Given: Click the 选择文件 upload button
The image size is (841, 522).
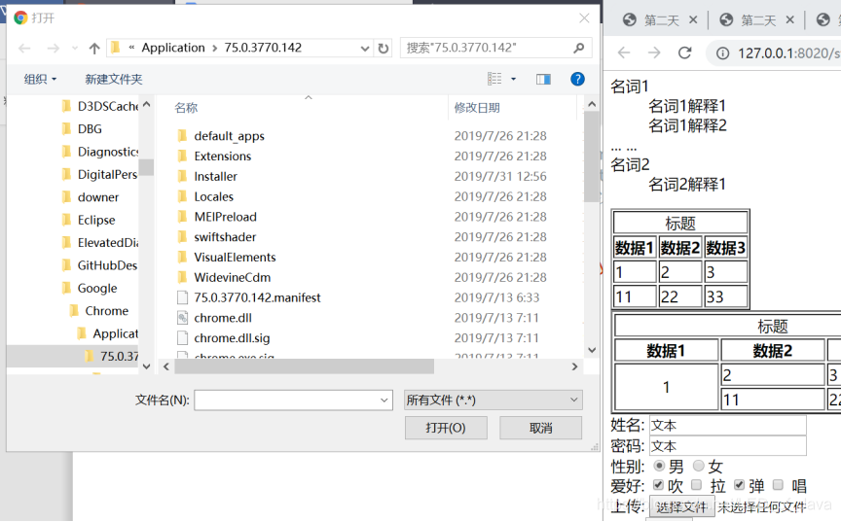Looking at the screenshot, I should click(681, 506).
